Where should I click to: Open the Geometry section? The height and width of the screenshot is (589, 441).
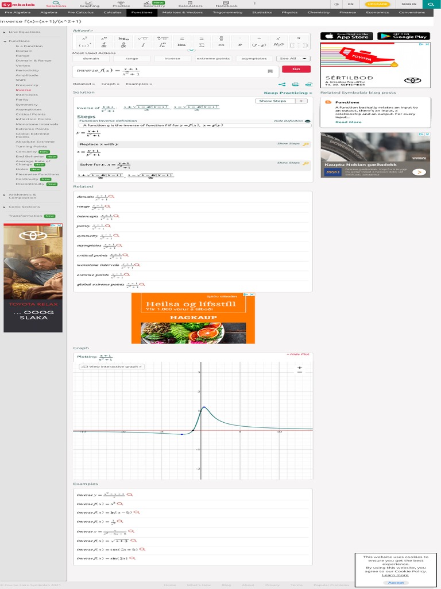[x=154, y=4]
